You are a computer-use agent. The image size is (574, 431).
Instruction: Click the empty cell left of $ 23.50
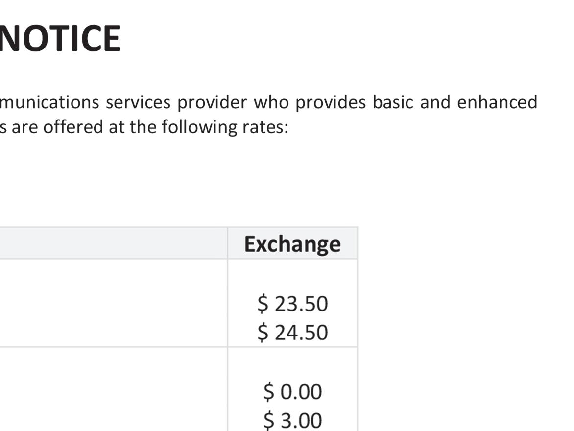click(113, 304)
